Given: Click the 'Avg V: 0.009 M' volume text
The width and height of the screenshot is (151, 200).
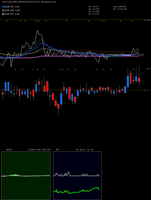Looking at the screenshot, I should 120,6.
